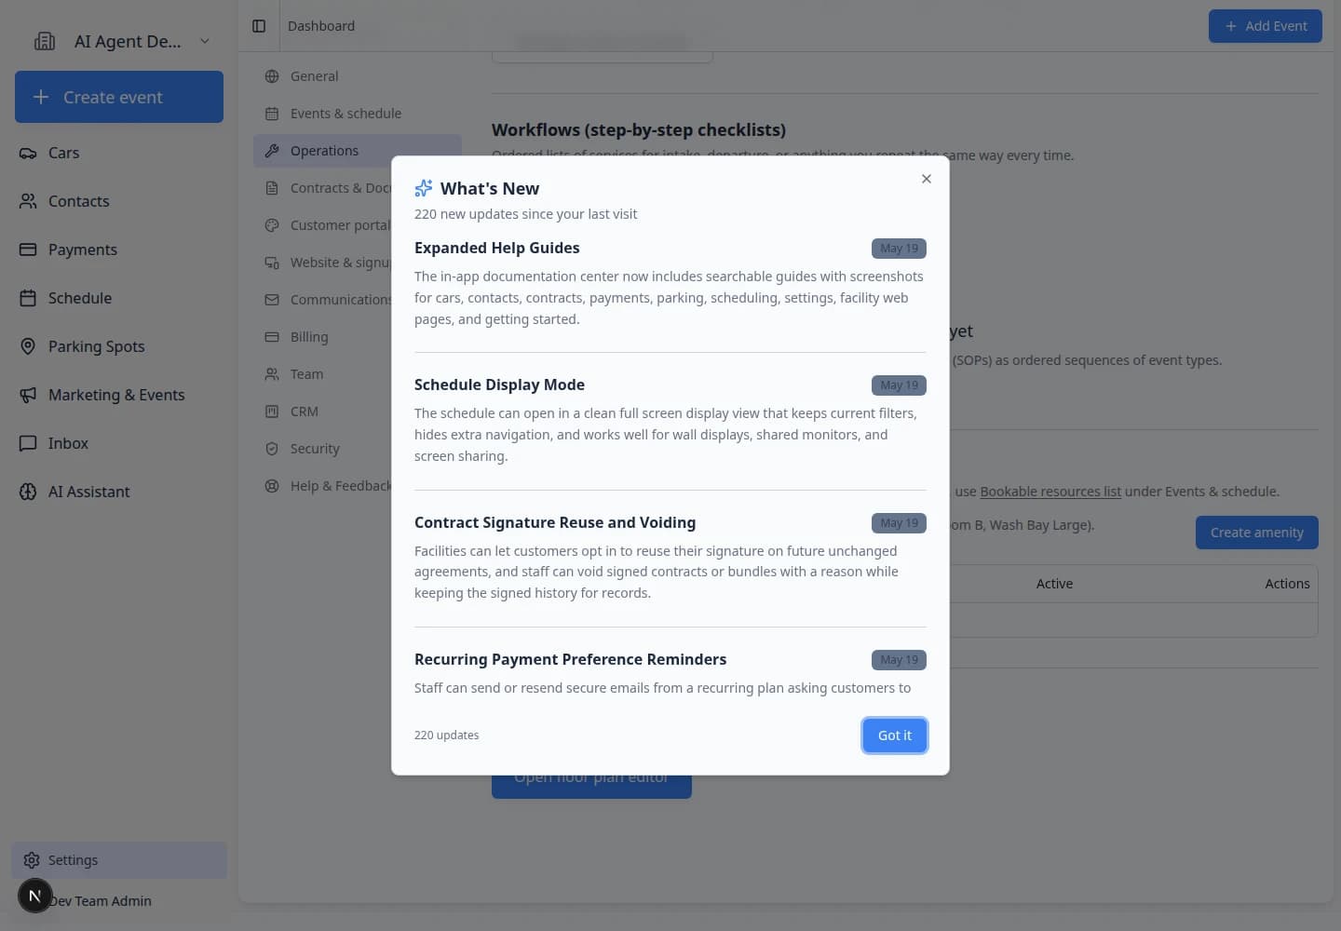
Task: Open Marketing & Events in the sidebar
Action: point(119,395)
